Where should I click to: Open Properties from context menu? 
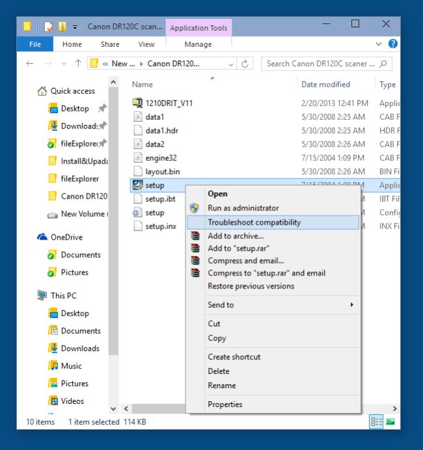tap(273, 404)
